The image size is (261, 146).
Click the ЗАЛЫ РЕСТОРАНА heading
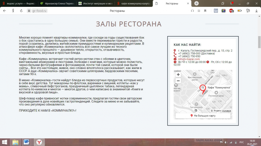(x=129, y=24)
